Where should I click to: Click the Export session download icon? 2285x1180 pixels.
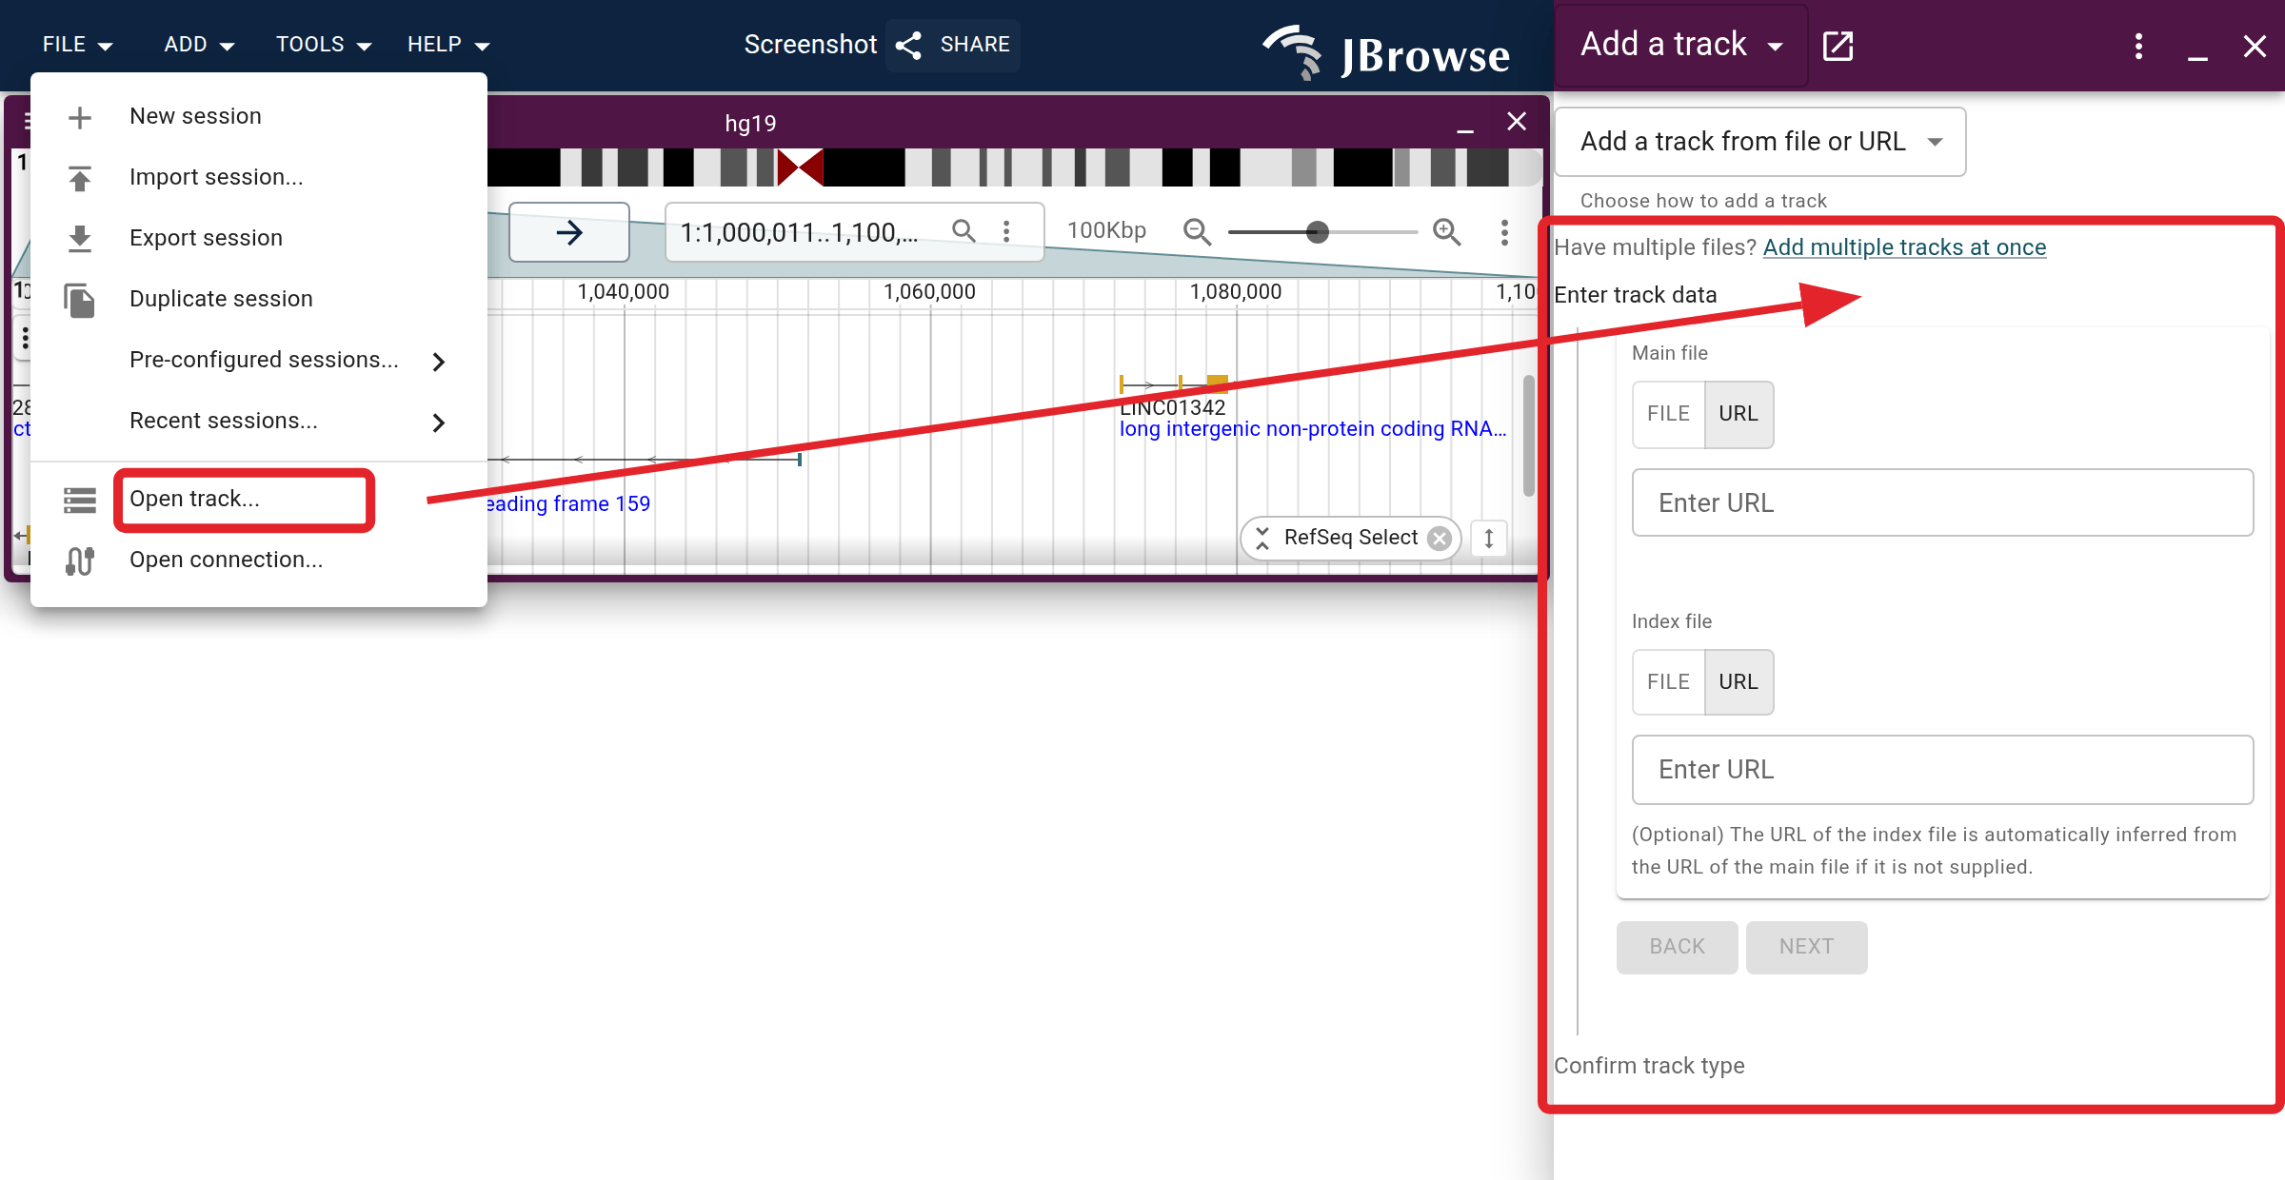tap(80, 239)
